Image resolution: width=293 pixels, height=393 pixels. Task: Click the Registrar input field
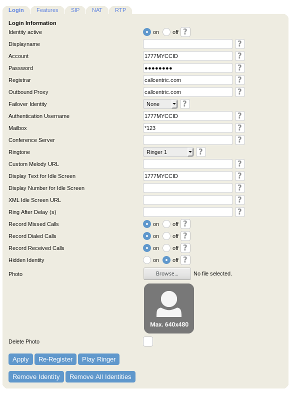(187, 80)
